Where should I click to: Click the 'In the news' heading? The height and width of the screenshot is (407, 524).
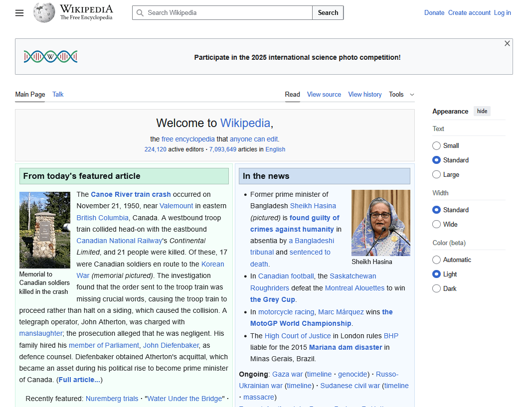click(x=266, y=176)
